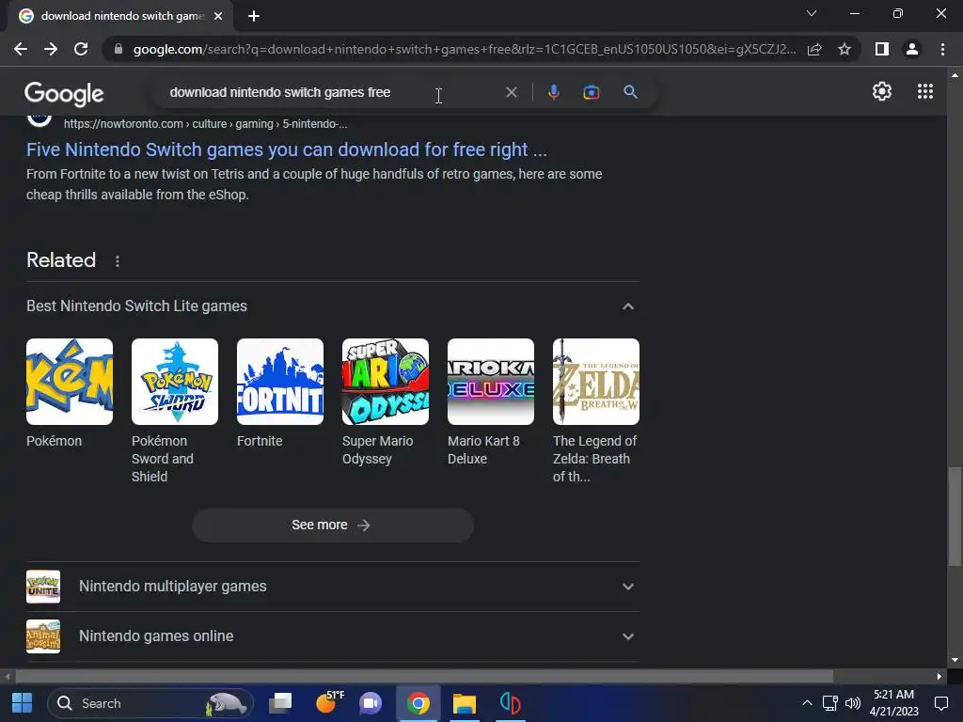Open volume control speaker icon

852,703
